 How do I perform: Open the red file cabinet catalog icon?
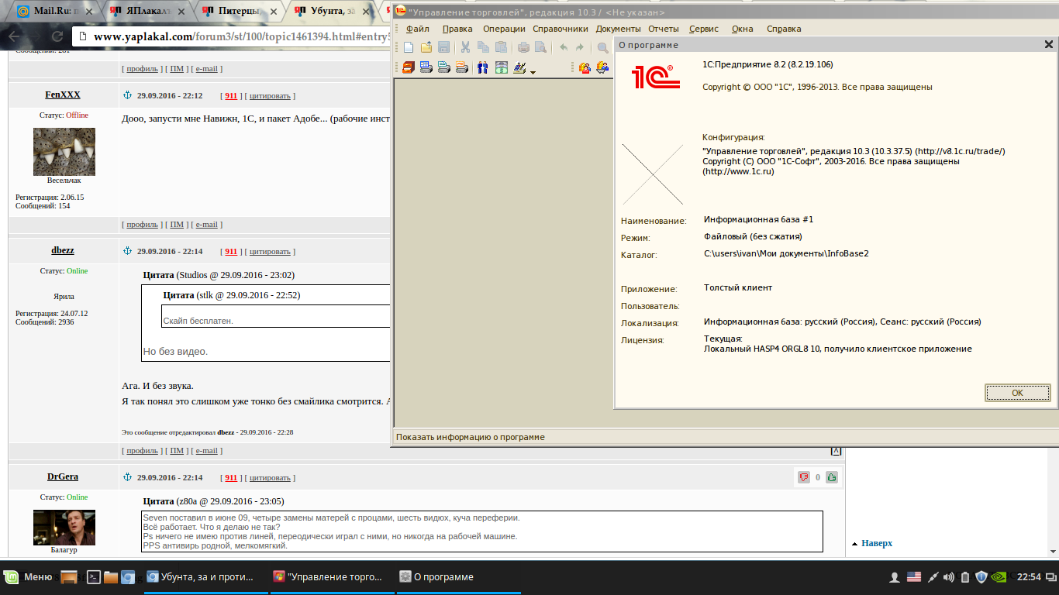point(409,67)
